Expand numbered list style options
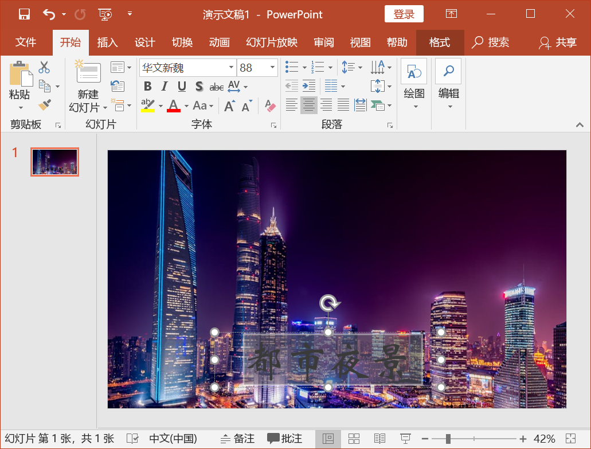 point(330,68)
